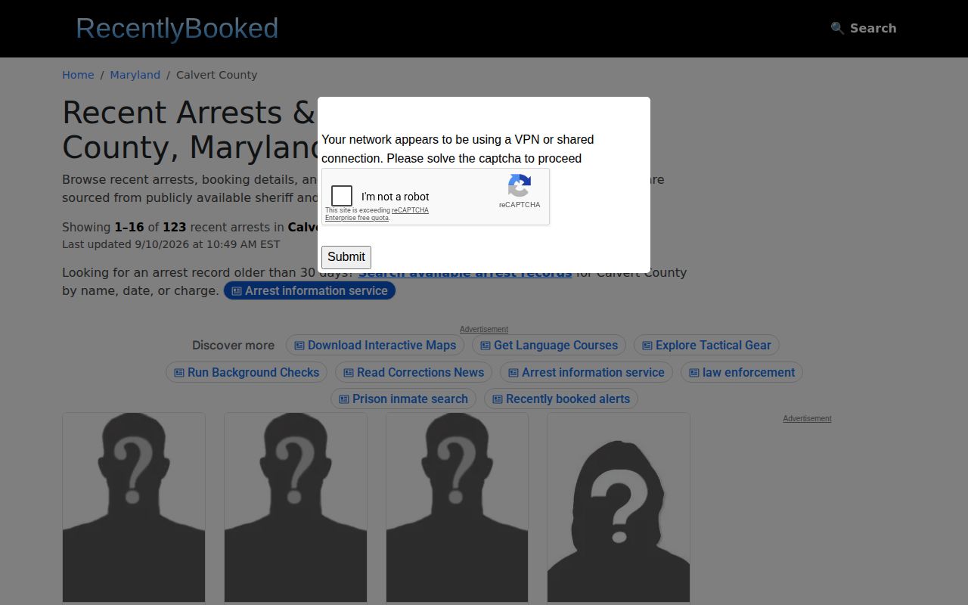Check the "I'm not a robot" checkbox
This screenshot has height=605, width=968.
click(x=342, y=196)
